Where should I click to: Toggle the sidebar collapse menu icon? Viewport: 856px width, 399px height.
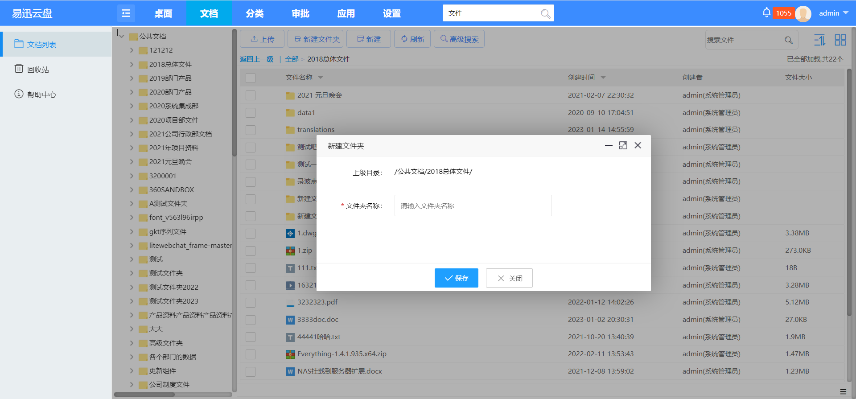coord(126,13)
